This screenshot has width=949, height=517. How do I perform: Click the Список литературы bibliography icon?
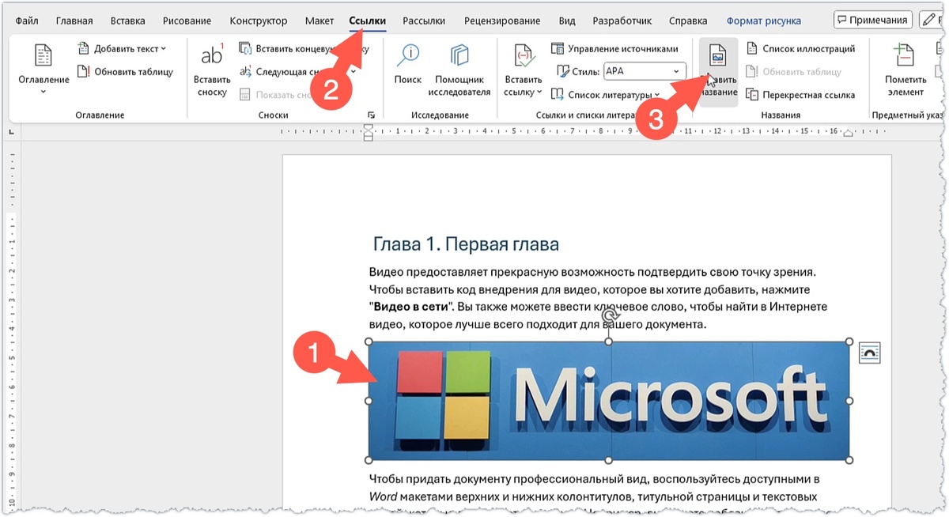coord(558,95)
